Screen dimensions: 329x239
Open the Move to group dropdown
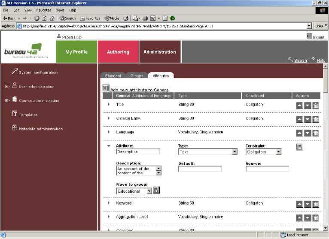(149, 191)
